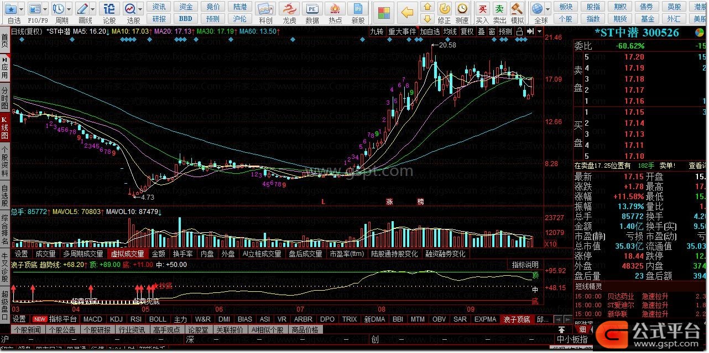Expand the 画线 drawing tools dropdown arrow
This screenshot has width=709, height=353.
click(92, 10)
